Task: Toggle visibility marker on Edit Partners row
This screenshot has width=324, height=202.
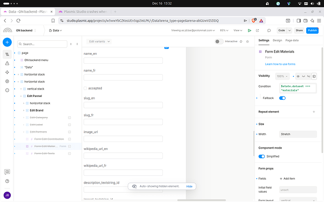Action: 69,132
